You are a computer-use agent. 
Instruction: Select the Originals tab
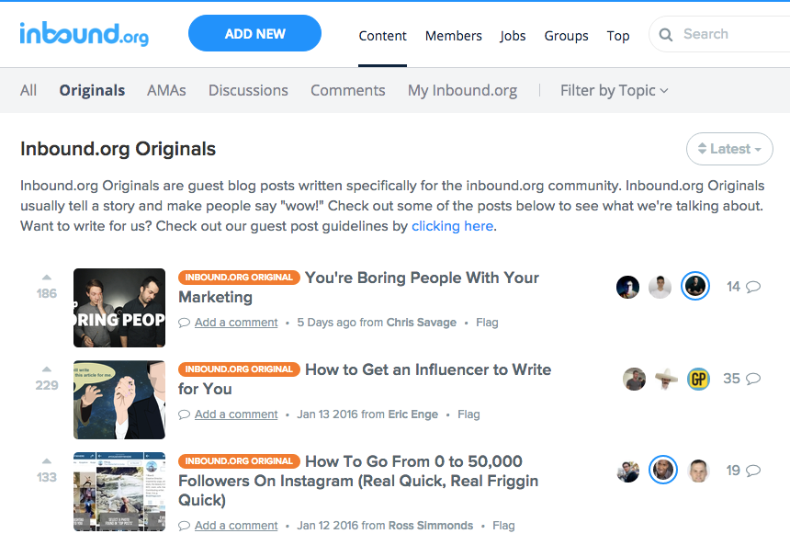coord(92,90)
